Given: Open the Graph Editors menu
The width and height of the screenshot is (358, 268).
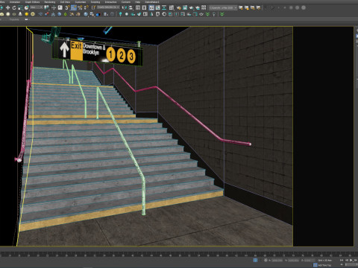Looking at the screenshot, I should (x=32, y=2).
